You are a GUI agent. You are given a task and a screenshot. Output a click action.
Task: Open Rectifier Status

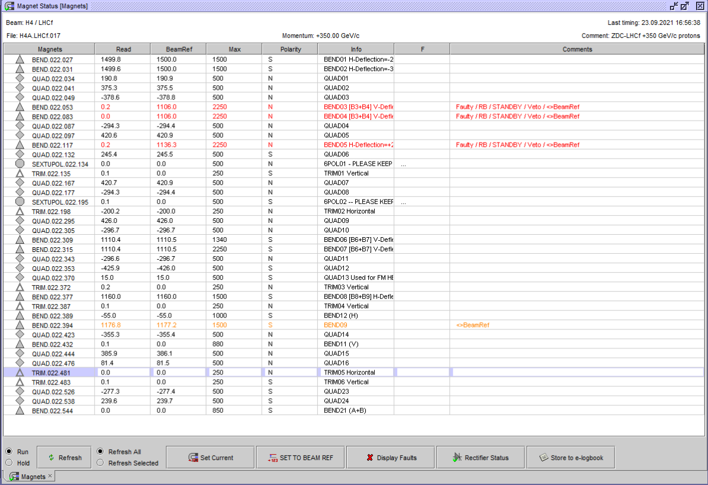click(480, 458)
